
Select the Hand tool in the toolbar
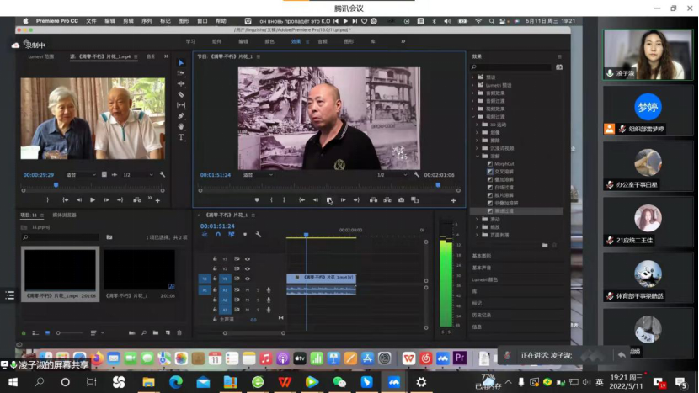pos(181,126)
